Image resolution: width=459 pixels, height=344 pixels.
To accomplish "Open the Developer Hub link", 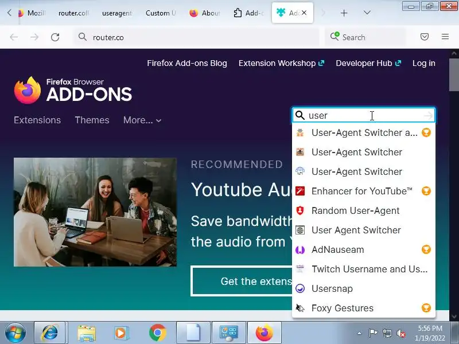I will pyautogui.click(x=368, y=63).
